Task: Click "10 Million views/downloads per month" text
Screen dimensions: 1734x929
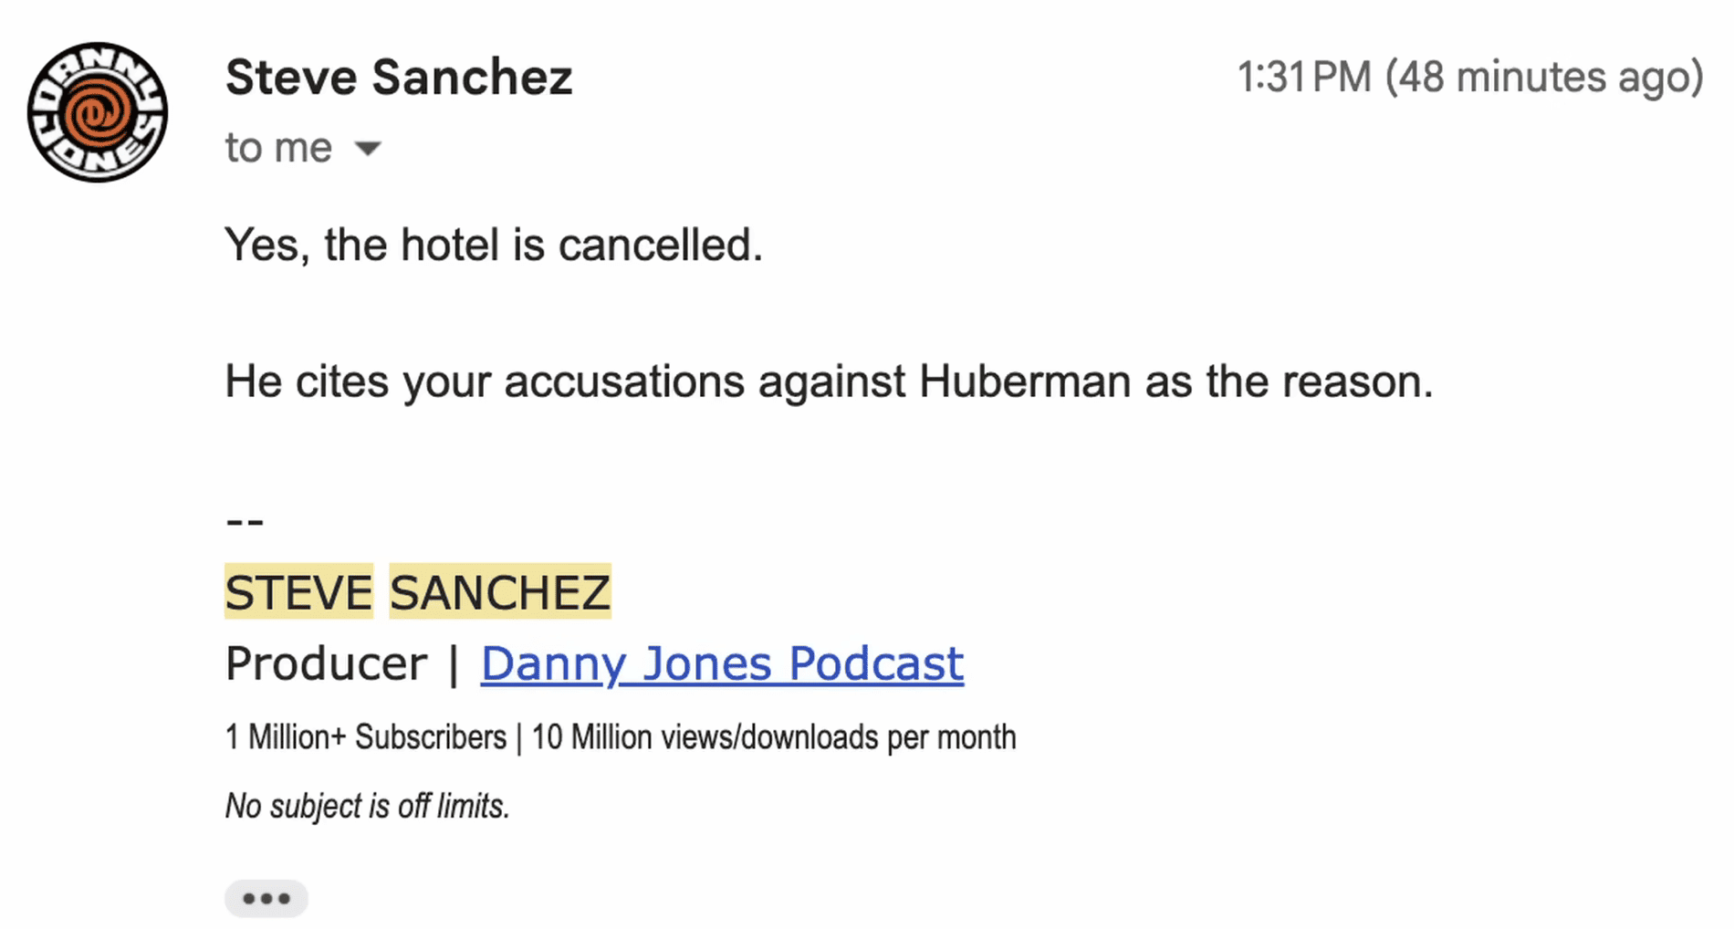Action: [x=773, y=737]
